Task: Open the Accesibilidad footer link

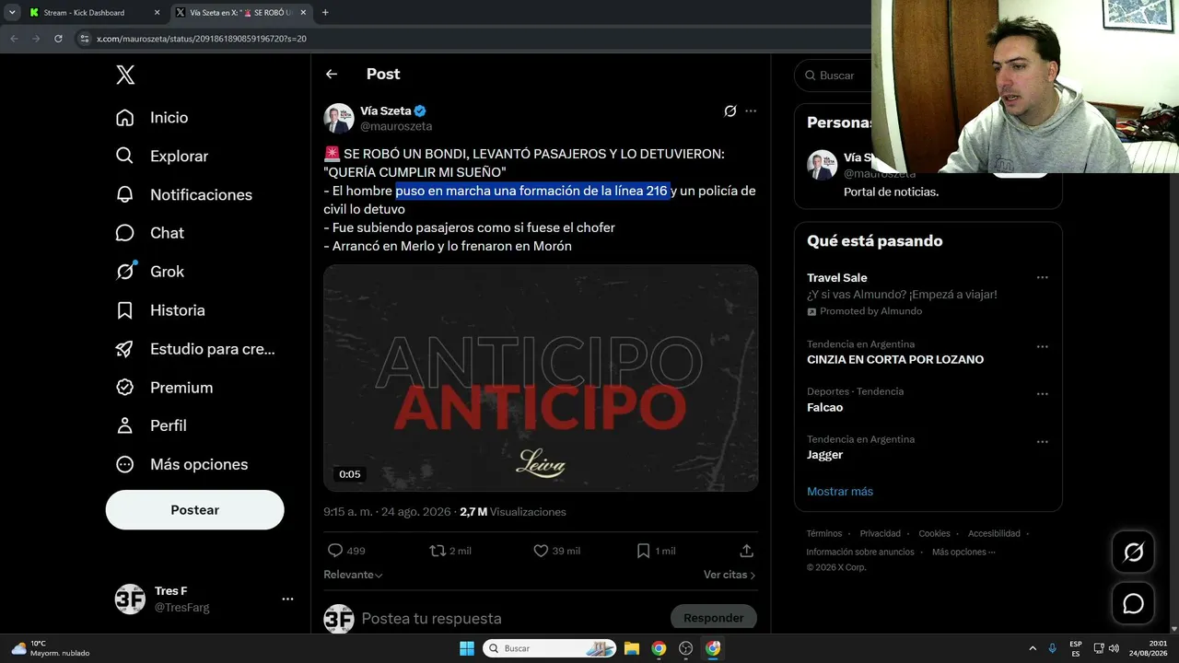Action: click(994, 534)
